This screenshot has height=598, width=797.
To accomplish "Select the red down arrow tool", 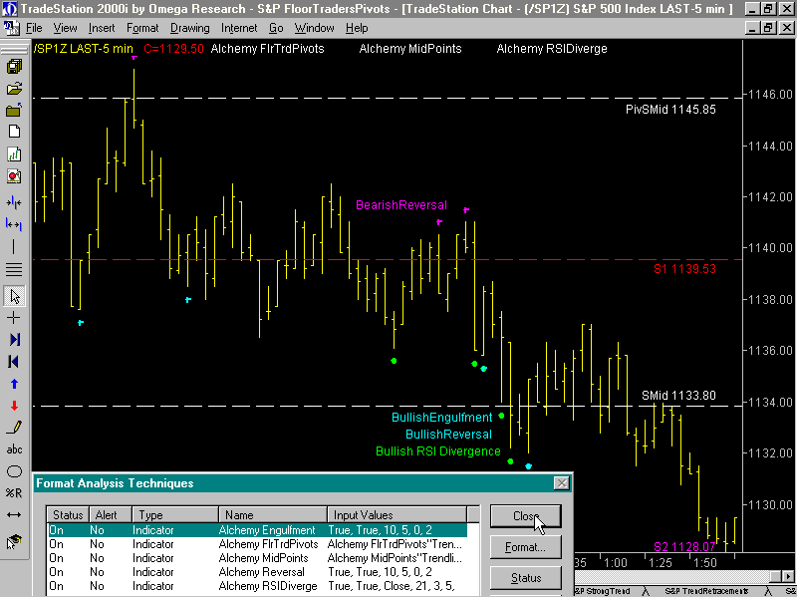I will coord(14,406).
